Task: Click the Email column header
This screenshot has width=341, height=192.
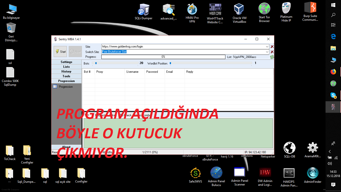Action: tap(175, 72)
